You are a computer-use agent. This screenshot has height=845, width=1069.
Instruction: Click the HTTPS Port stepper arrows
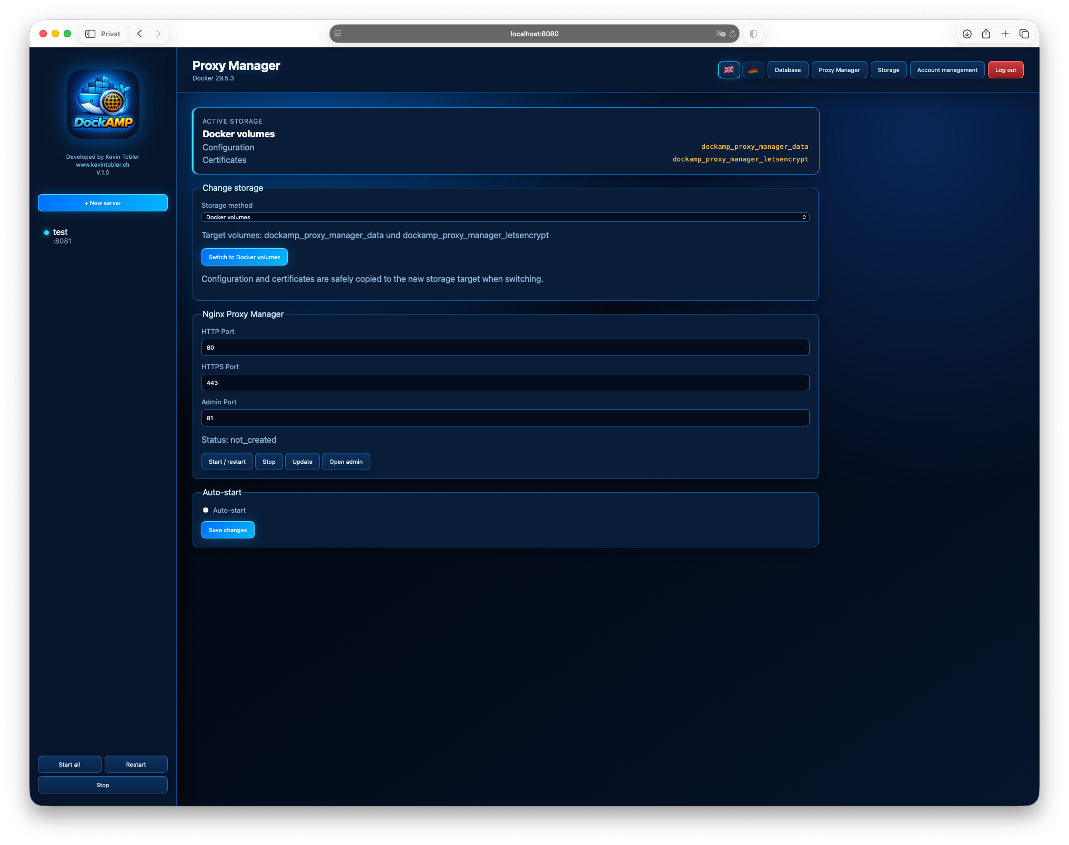pos(802,383)
